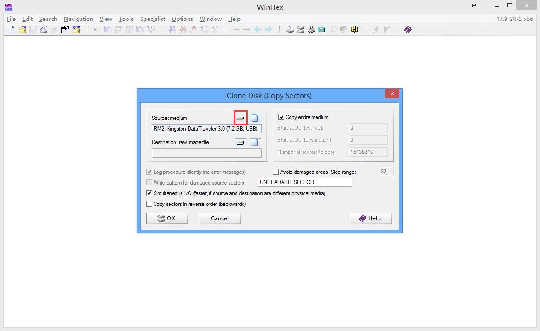Screen dimensions: 540x331
Task: Click the yellow gear Options toolbar icon
Action: [354, 30]
